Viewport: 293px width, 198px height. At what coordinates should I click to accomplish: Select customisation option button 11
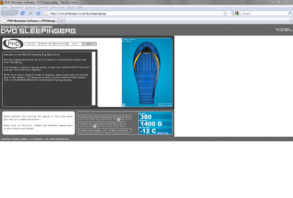point(87,124)
